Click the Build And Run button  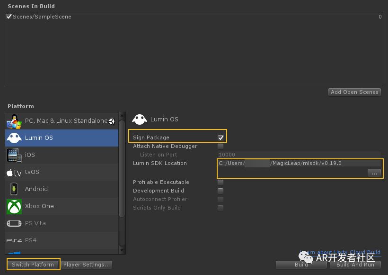355,265
